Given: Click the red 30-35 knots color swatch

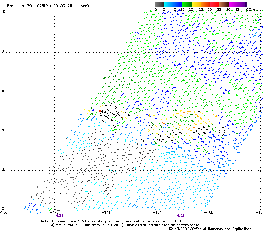Looking at the screenshot, I should click(x=215, y=4).
